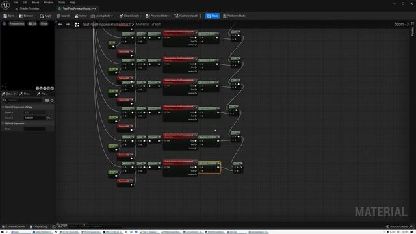Screen dimensions: 416x234
Task: Select the fifth preview mesh shape icon
Action: pyautogui.click(x=52, y=88)
